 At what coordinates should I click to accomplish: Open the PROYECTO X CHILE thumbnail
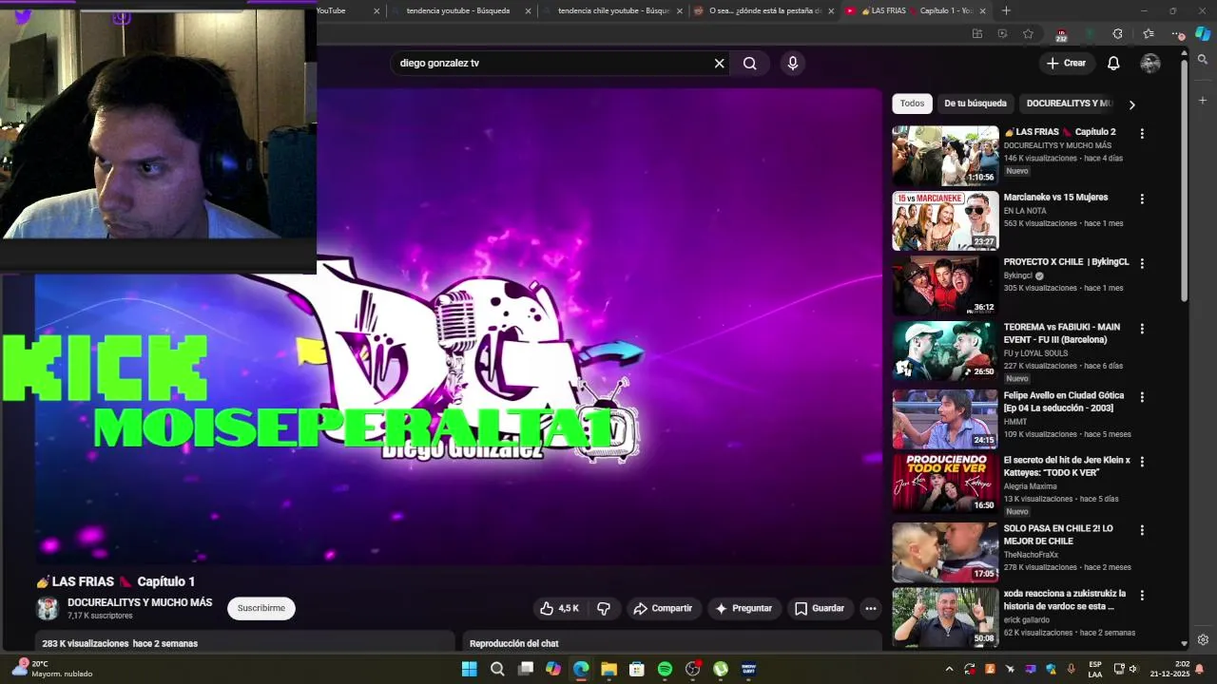coord(945,285)
